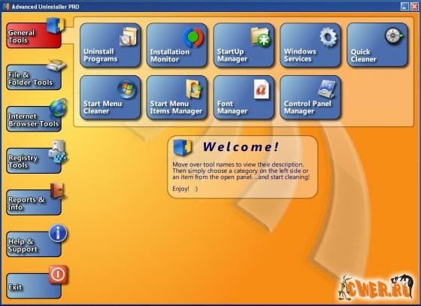Click the Installation Monitor circular arrows icon
Viewport: 421px width, 306px height.
click(x=193, y=37)
